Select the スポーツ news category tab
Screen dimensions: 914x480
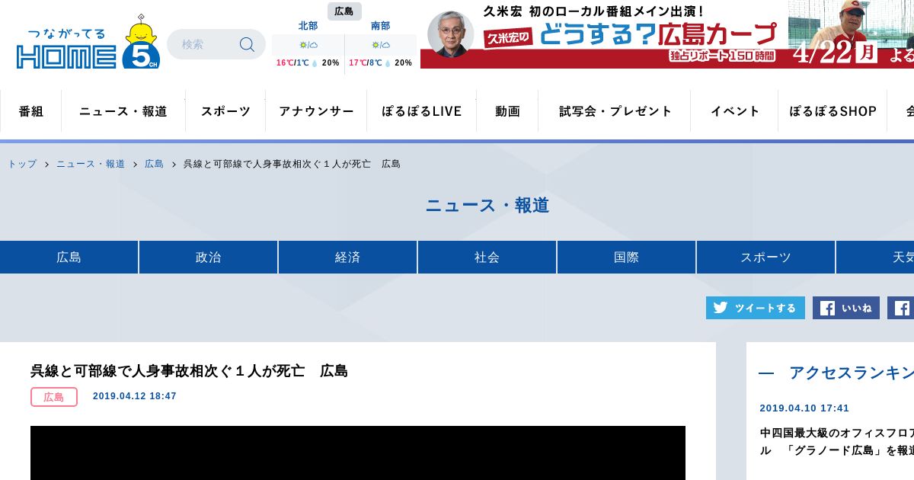[x=766, y=257]
